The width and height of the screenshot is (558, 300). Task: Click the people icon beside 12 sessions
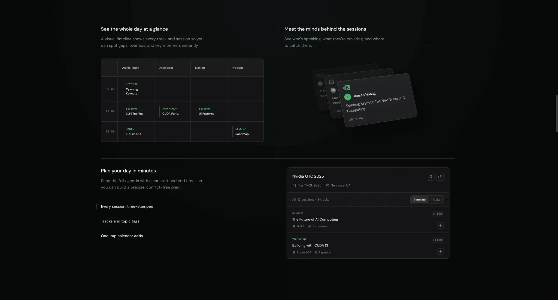click(x=294, y=200)
